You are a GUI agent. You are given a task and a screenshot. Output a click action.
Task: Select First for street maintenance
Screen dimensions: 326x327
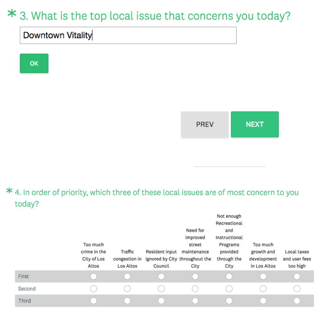coord(195,276)
